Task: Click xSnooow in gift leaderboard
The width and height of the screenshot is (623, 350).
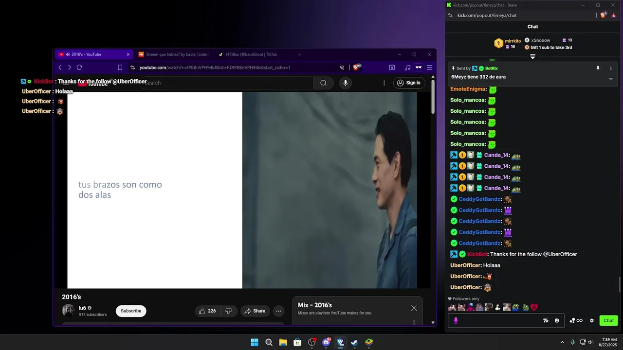Action: coord(541,40)
